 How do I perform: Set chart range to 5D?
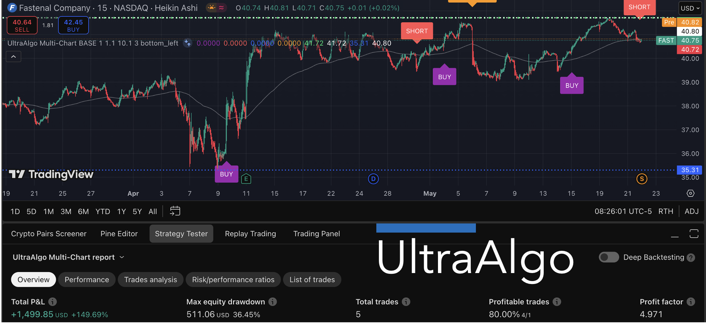pyautogui.click(x=31, y=211)
